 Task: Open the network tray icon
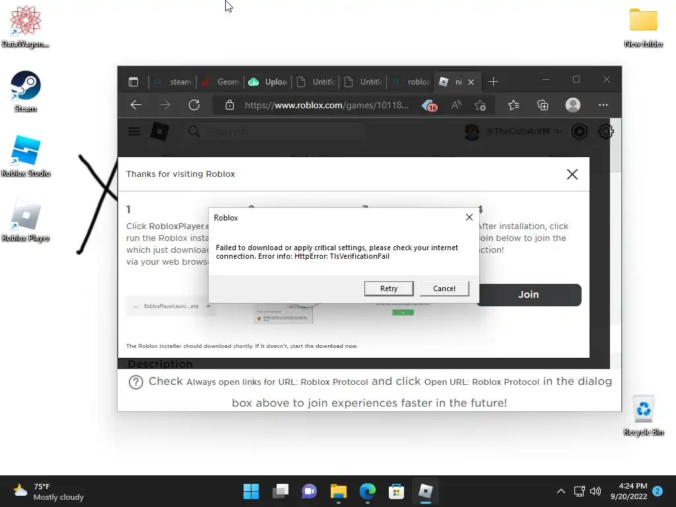point(579,491)
